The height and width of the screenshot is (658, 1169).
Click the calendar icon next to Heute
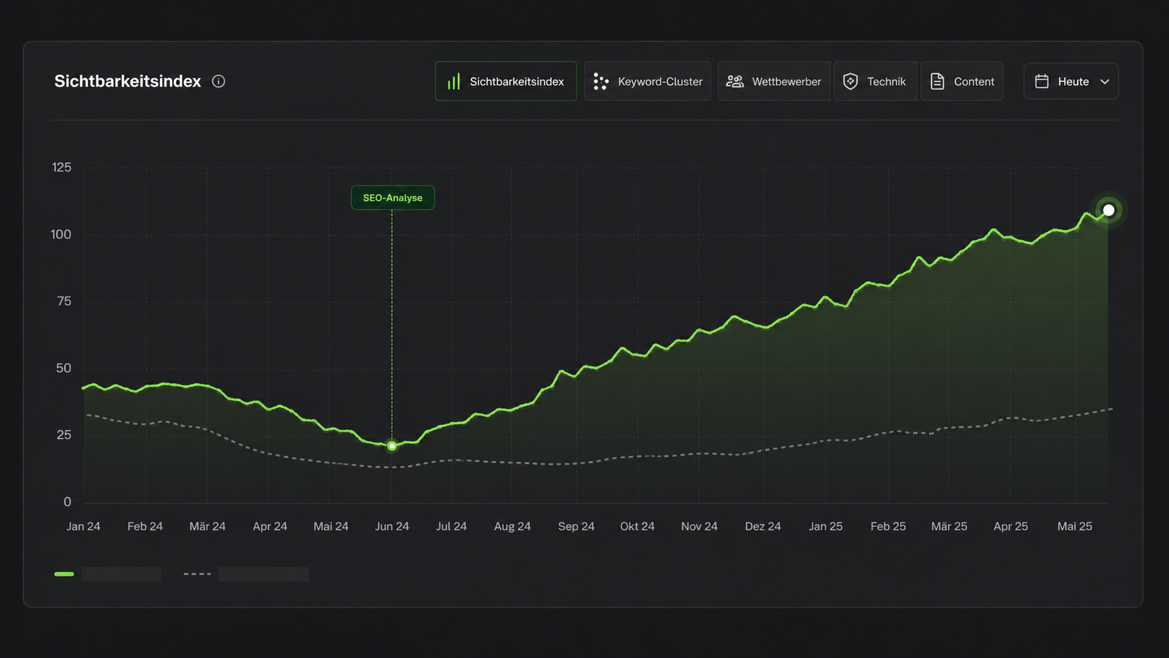(1042, 82)
